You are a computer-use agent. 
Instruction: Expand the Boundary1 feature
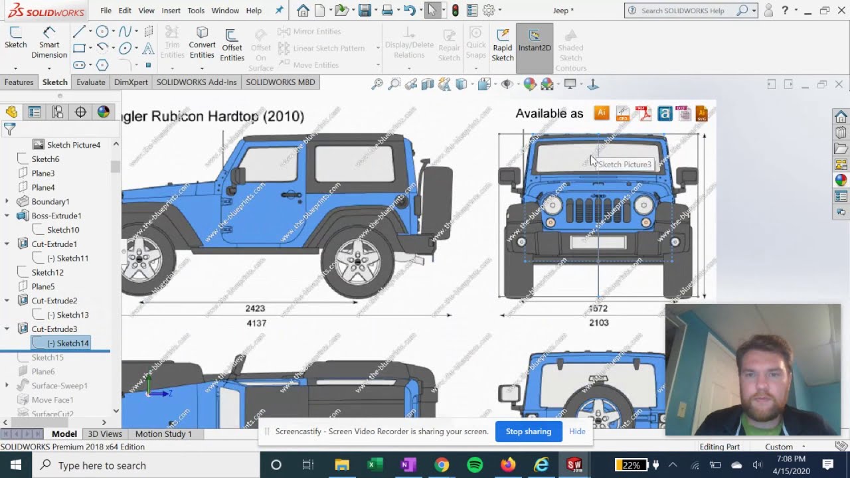pos(7,201)
